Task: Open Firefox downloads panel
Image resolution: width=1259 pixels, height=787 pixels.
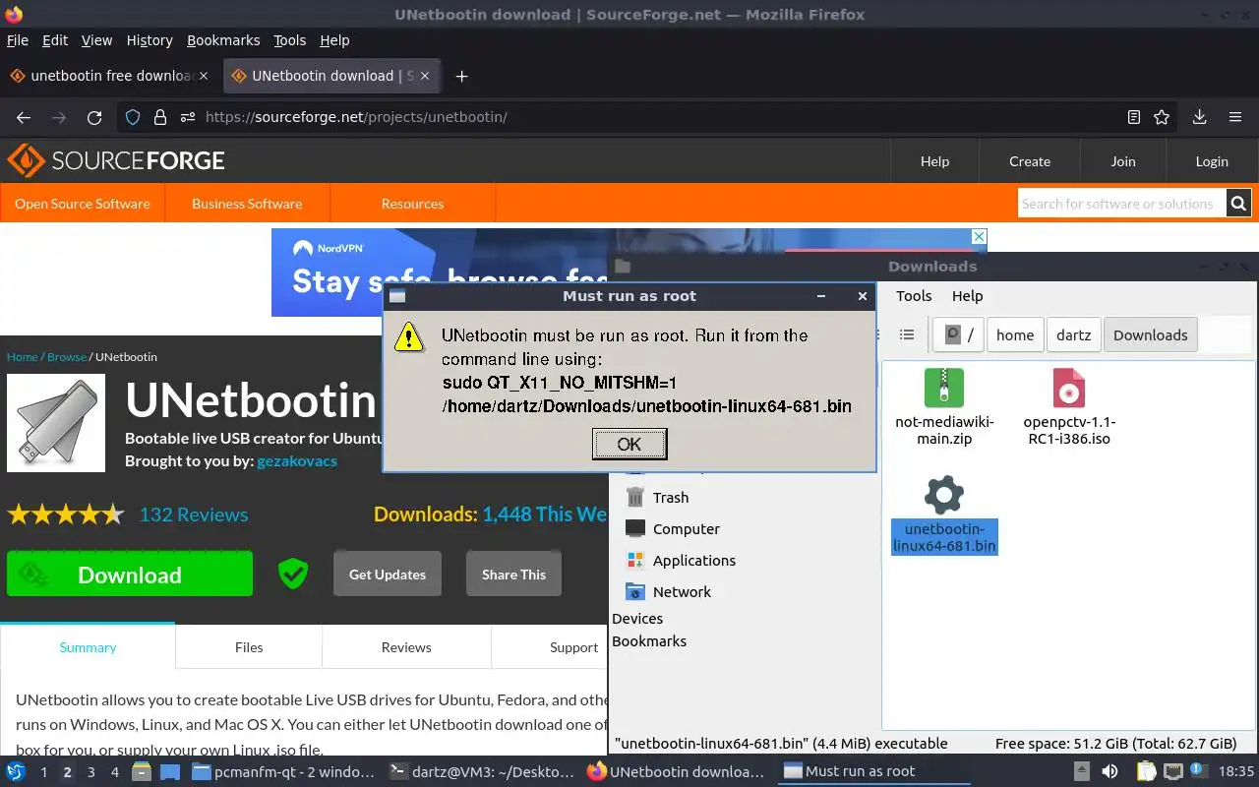Action: 1200,117
